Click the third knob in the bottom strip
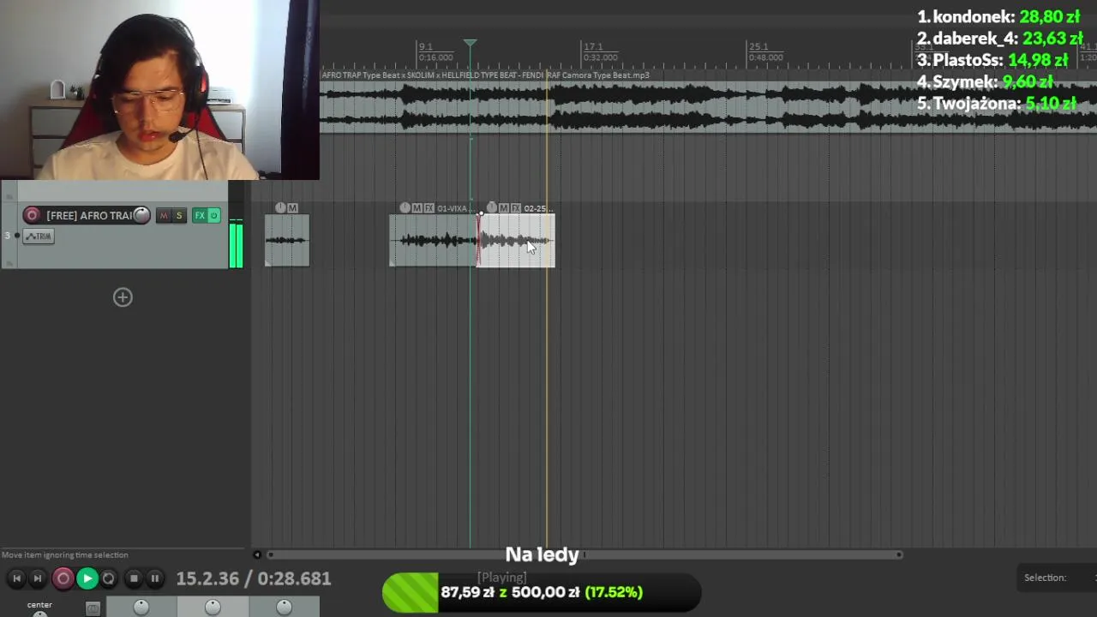 tap(284, 607)
